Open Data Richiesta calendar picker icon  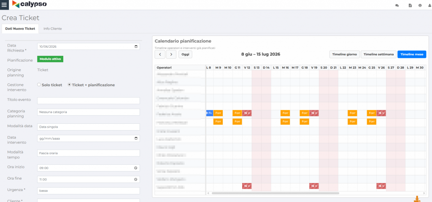click(136, 46)
